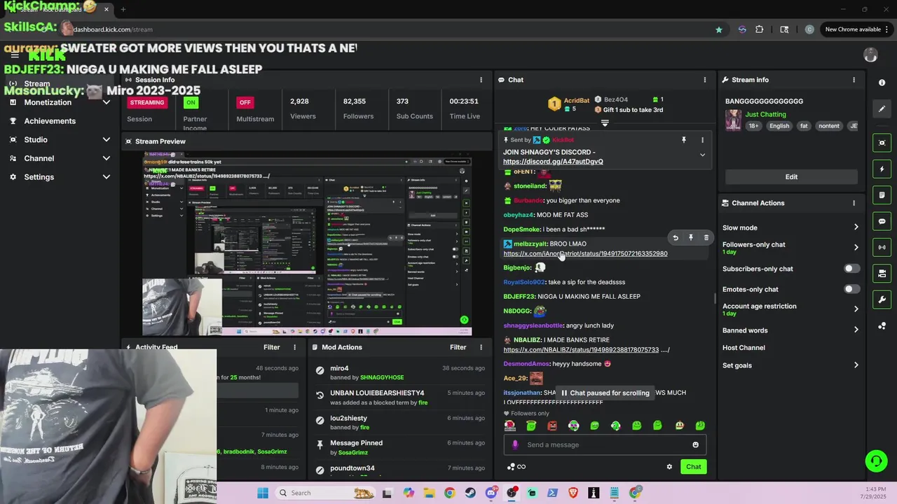Delete melbzzyalt's chat message with trash icon
The image size is (897, 504).
point(706,238)
